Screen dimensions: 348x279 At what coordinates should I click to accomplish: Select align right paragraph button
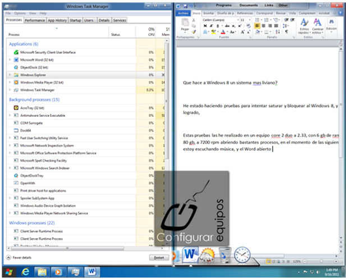pos(270,26)
